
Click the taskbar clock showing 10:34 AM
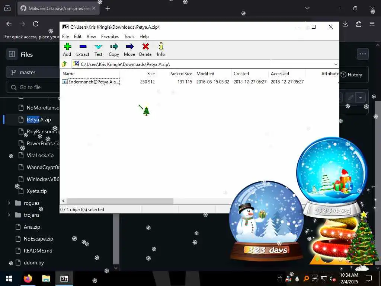point(349,278)
